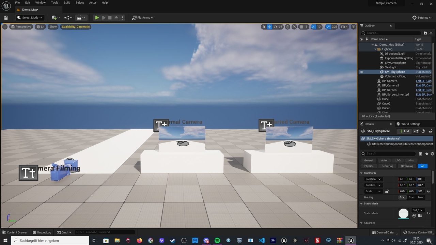Viewport: 436px width, 245px height.
Task: Open Spotify from the Windows taskbar
Action: [x=217, y=241]
